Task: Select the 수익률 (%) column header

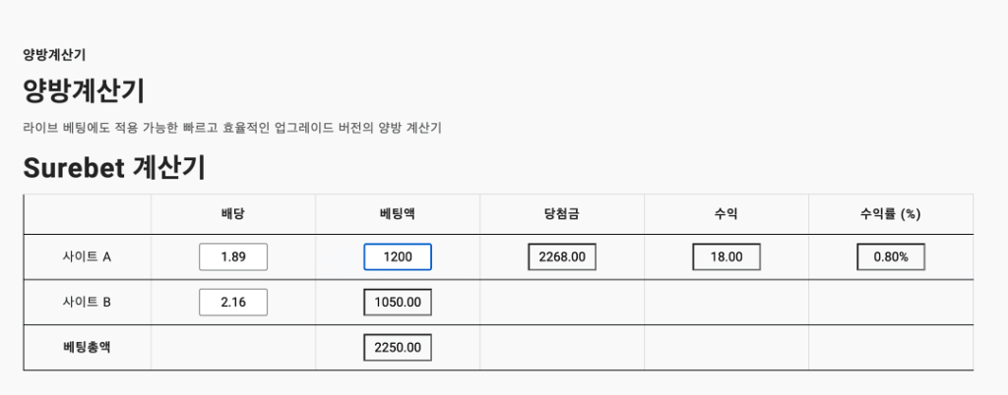Action: [891, 213]
